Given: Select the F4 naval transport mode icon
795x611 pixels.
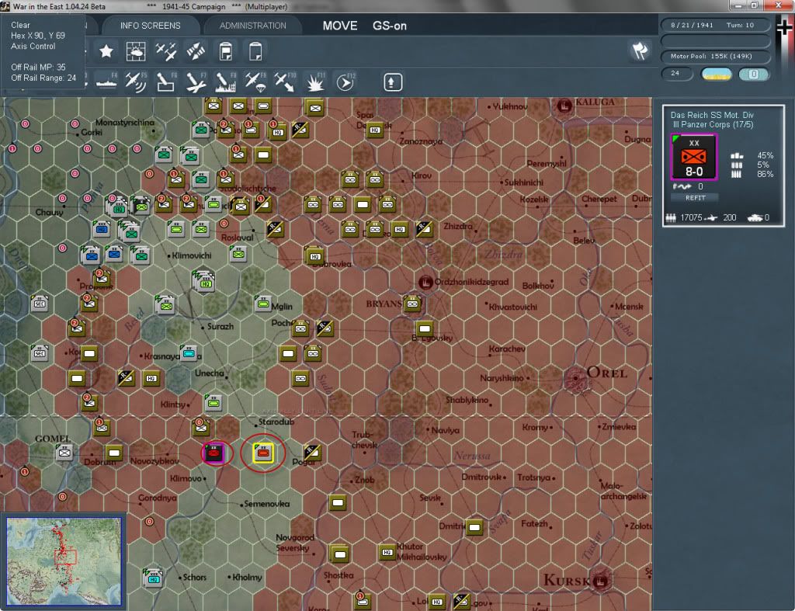Looking at the screenshot, I should click(106, 82).
